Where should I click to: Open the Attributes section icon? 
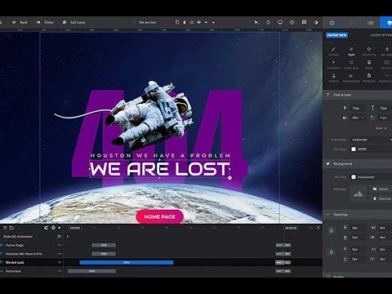369,78
